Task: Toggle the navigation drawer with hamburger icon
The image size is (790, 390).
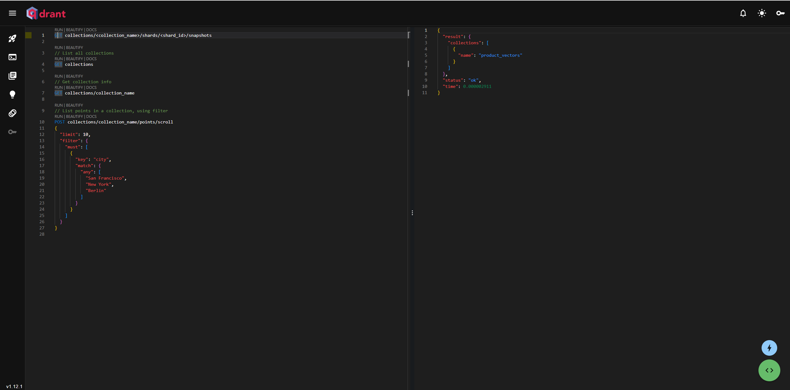Action: (x=12, y=13)
